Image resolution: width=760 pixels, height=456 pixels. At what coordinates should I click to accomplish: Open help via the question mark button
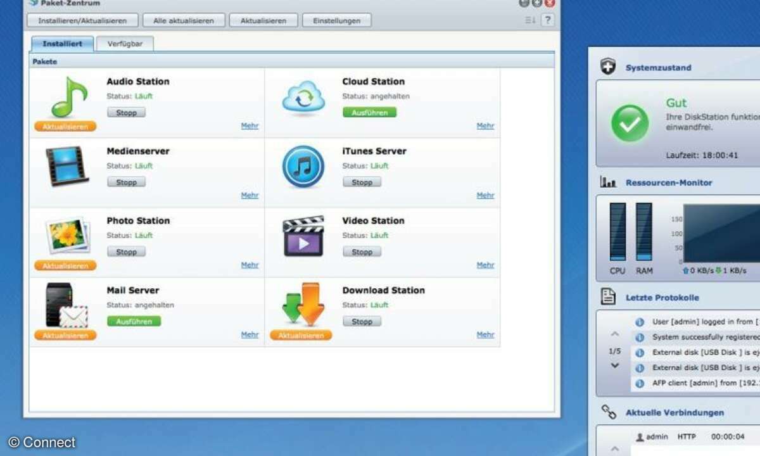tap(547, 20)
